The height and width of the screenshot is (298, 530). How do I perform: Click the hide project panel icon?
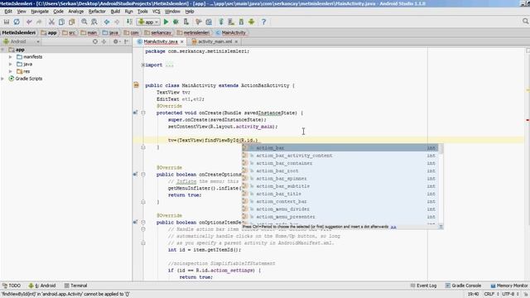point(127,41)
